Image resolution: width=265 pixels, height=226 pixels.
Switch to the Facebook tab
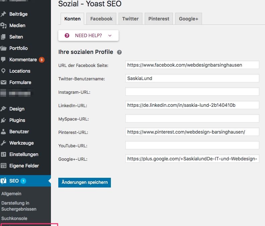tap(101, 19)
